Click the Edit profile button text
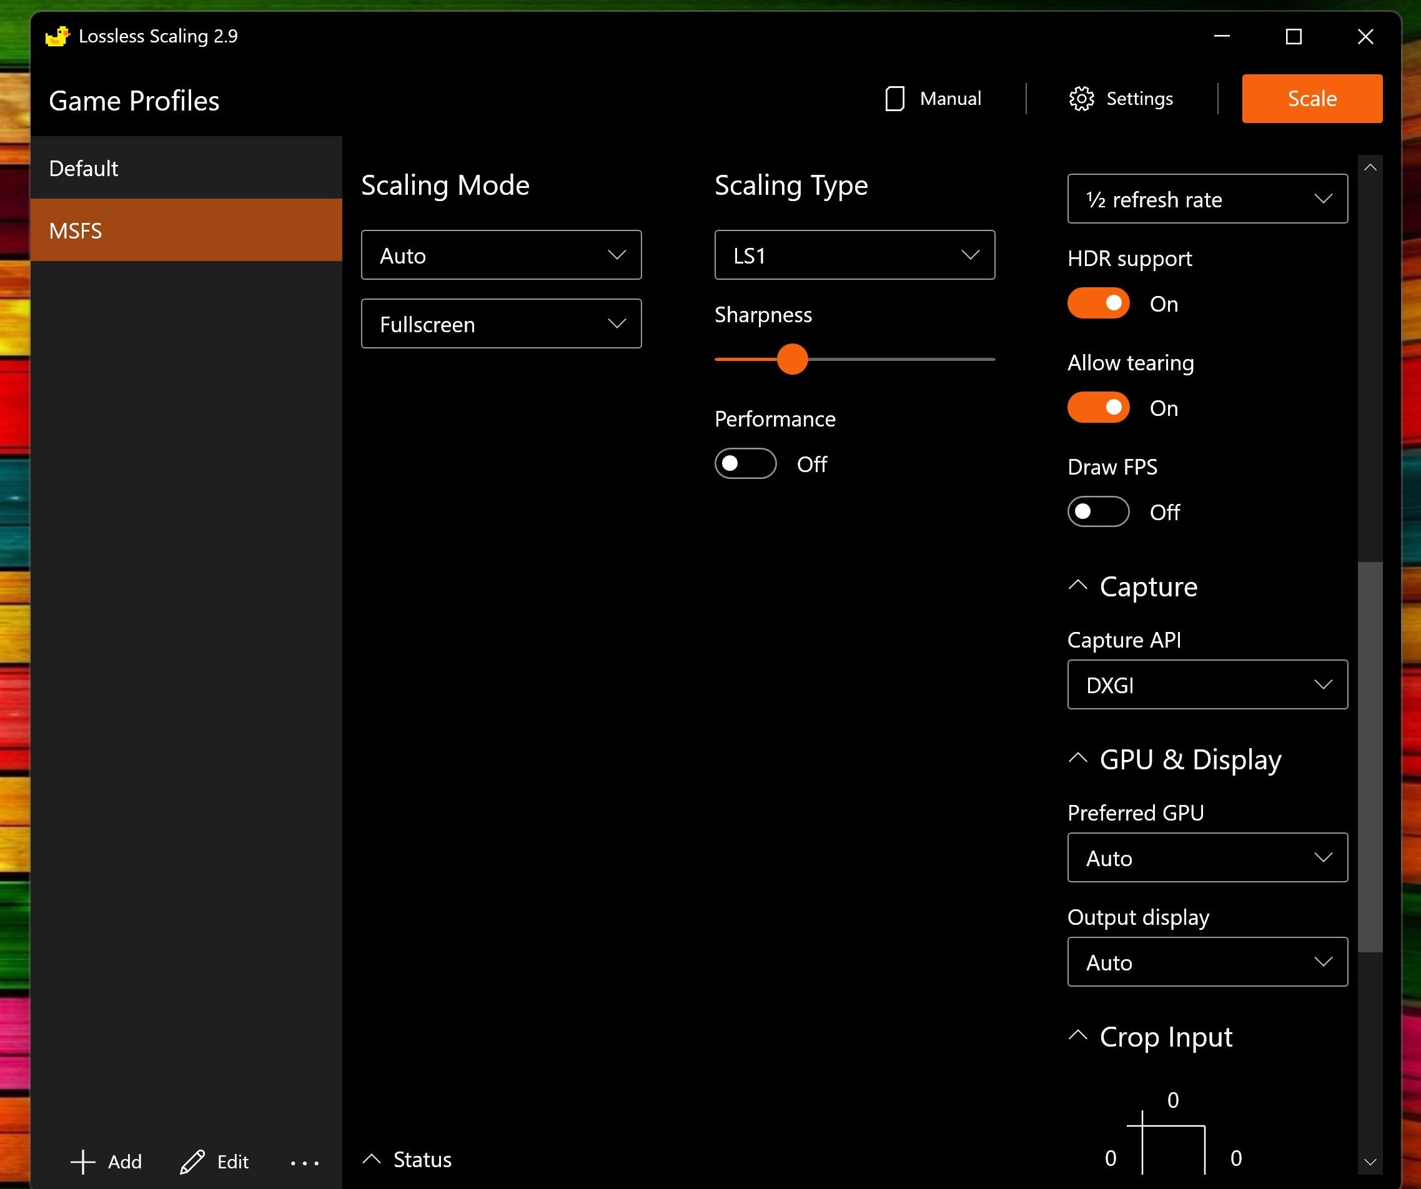Viewport: 1421px width, 1189px height. click(x=233, y=1162)
